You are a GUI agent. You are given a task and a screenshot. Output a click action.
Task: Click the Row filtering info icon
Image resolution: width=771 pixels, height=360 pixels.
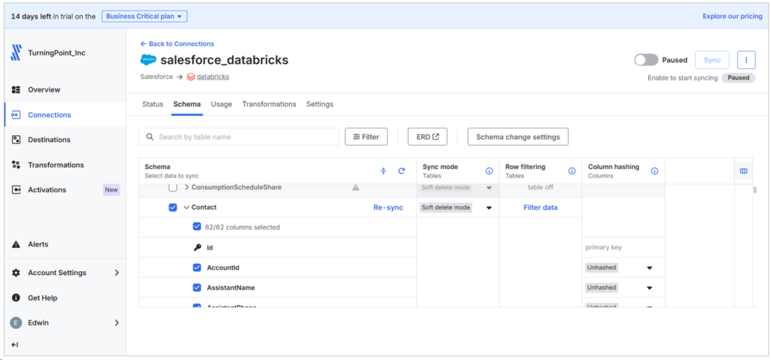click(572, 171)
